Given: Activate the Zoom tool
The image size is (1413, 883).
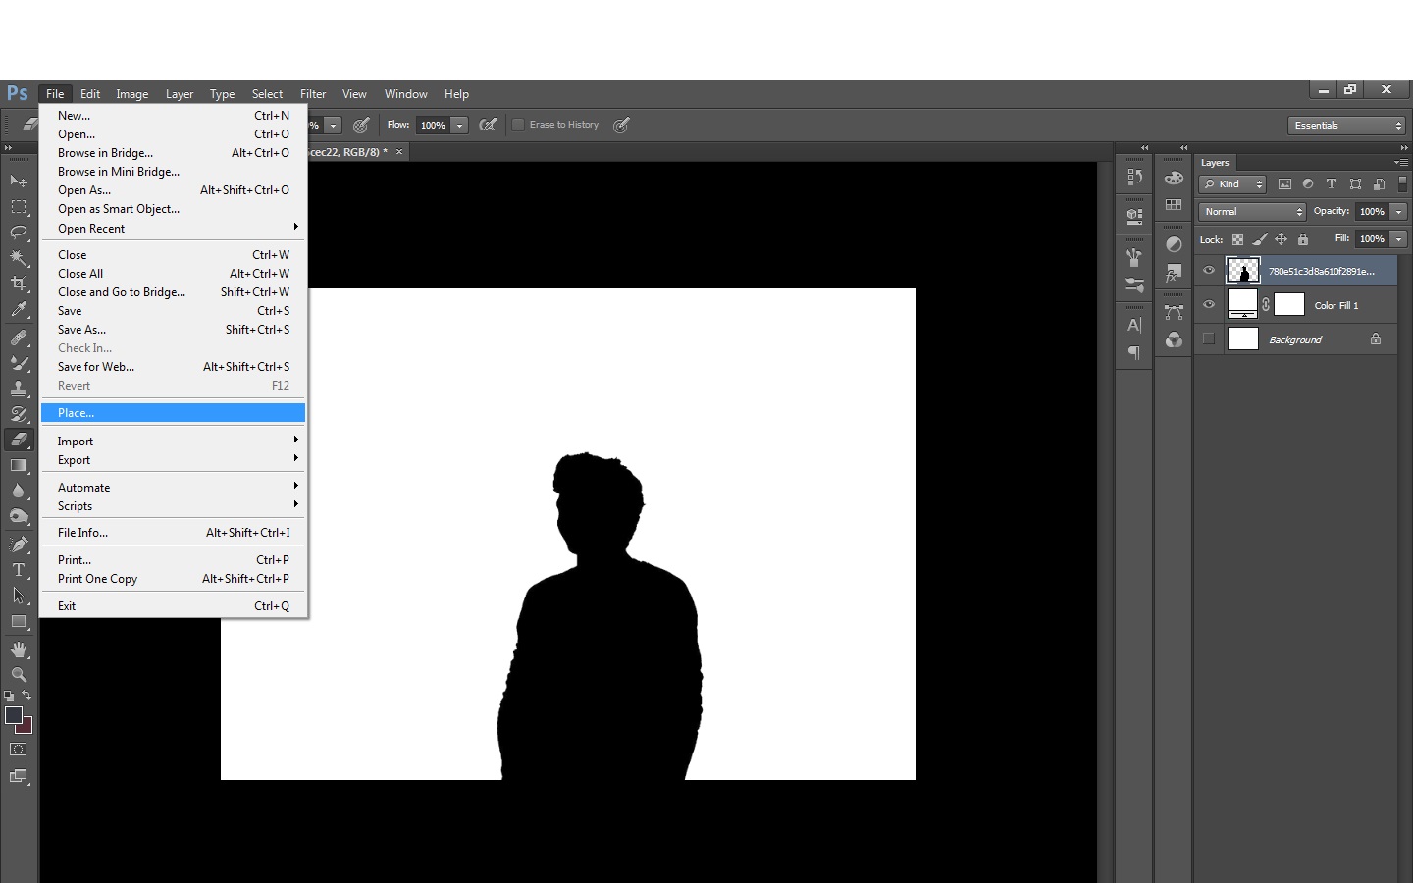Looking at the screenshot, I should click(19, 675).
